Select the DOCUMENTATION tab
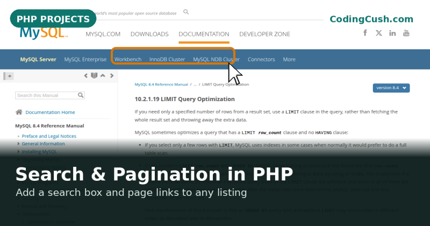This screenshot has height=226, width=430. (x=204, y=34)
